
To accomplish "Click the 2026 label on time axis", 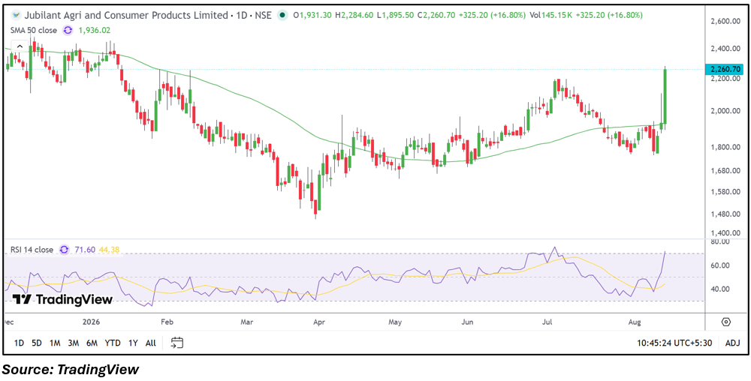I will click(89, 322).
